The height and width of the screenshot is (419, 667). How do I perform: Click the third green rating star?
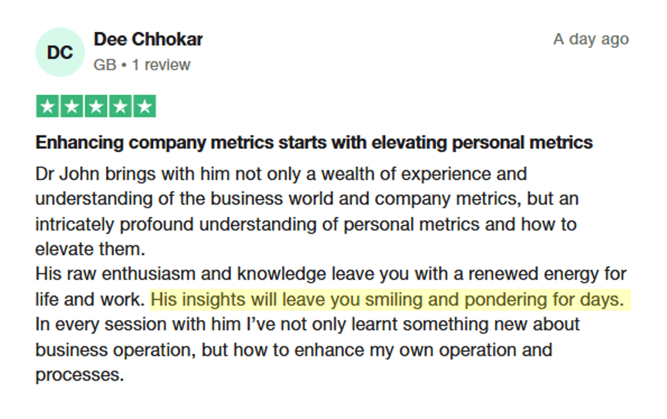[x=96, y=106]
